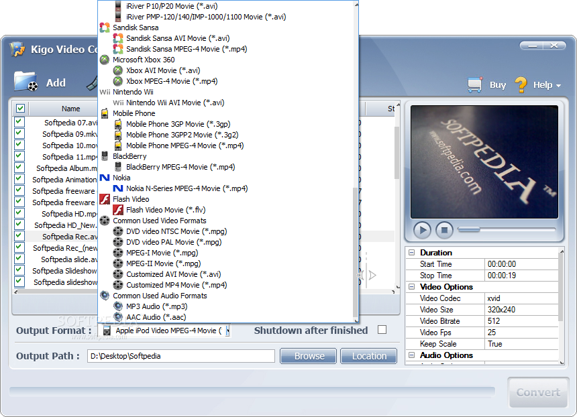Screen dimensions: 577x417
Task: Select Sandisk Sansa AVI Movie (*.avi)
Action: coord(178,38)
